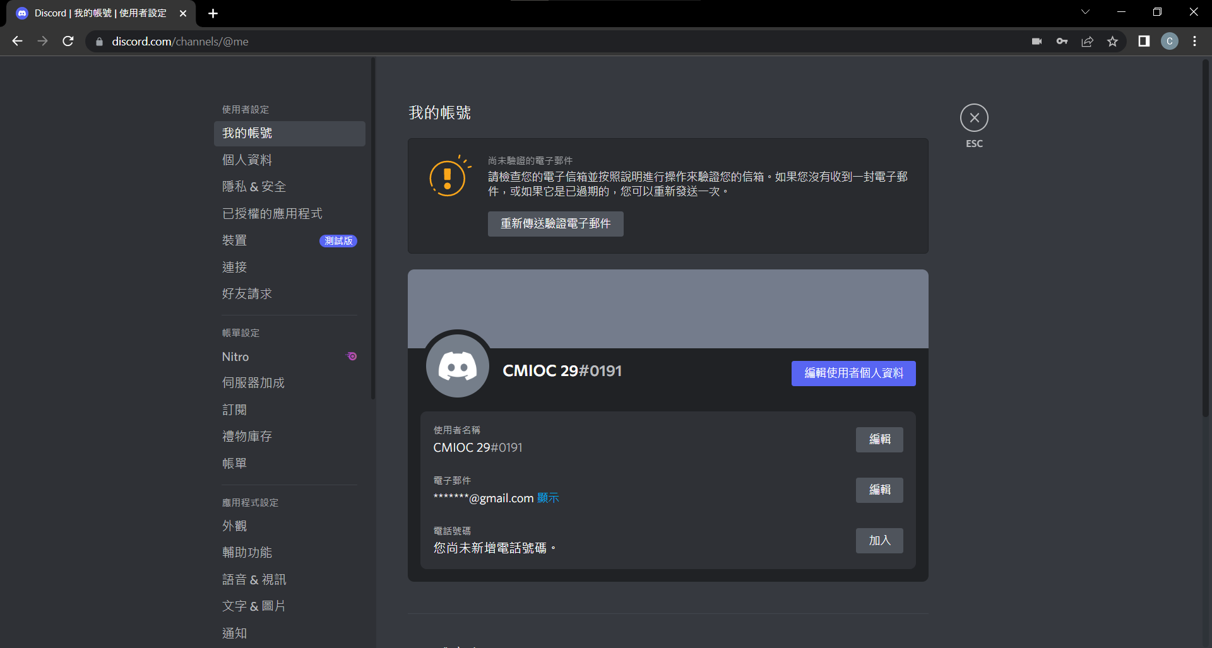The width and height of the screenshot is (1212, 648).
Task: Open 裝置 settings
Action: coord(290,240)
